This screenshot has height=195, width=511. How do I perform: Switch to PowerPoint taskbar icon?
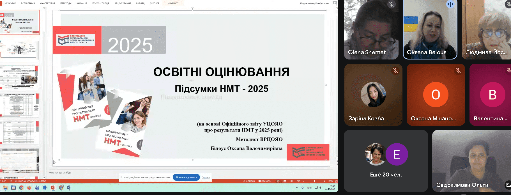[x=53, y=187]
